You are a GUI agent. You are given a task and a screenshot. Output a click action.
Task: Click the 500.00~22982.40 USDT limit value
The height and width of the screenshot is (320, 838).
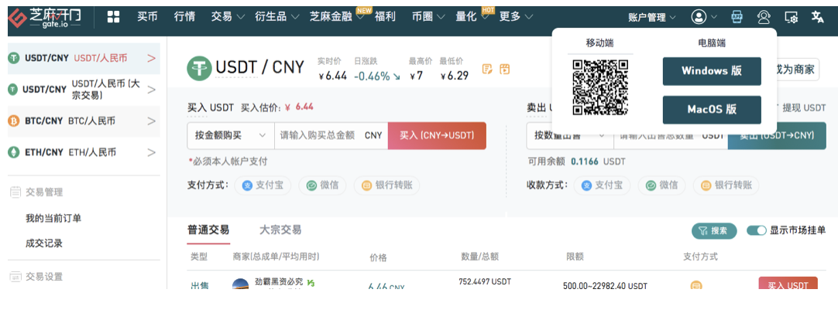(605, 286)
